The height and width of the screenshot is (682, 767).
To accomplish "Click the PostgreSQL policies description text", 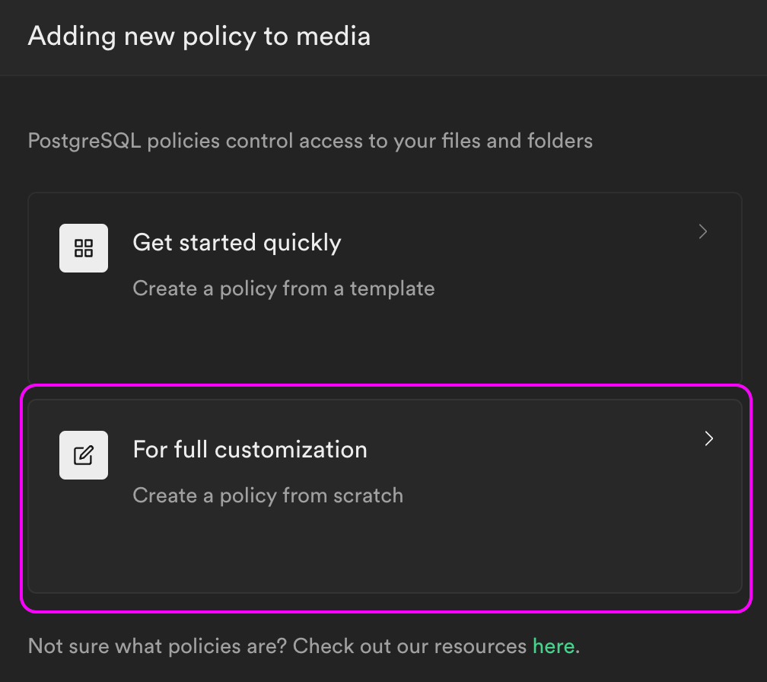I will (x=310, y=141).
